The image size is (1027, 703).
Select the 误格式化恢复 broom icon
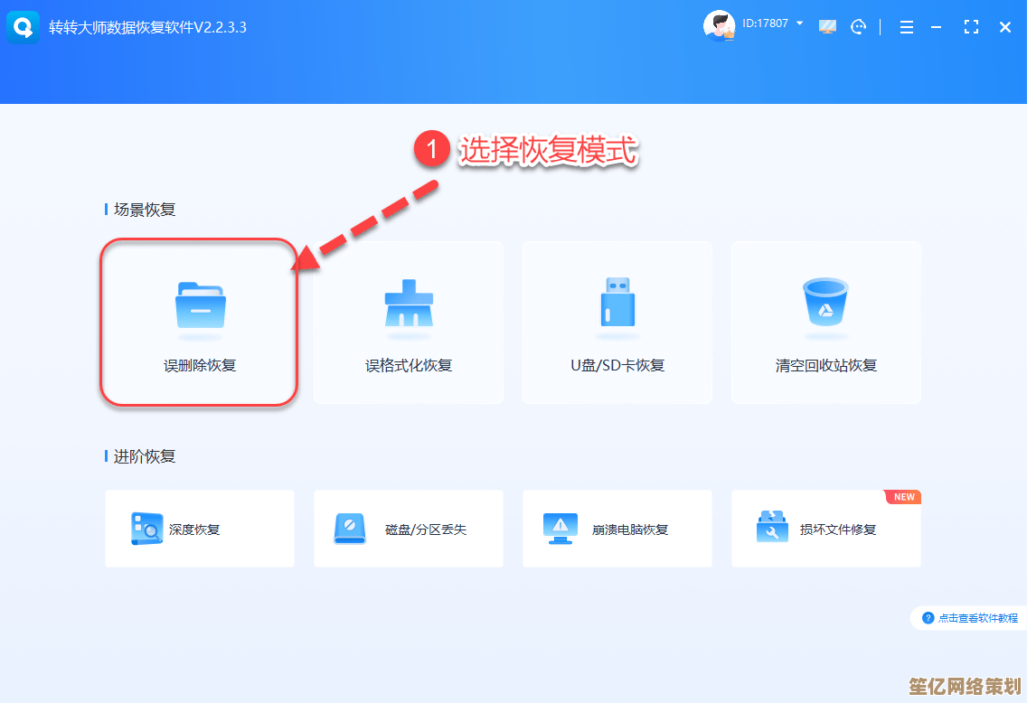click(x=409, y=305)
